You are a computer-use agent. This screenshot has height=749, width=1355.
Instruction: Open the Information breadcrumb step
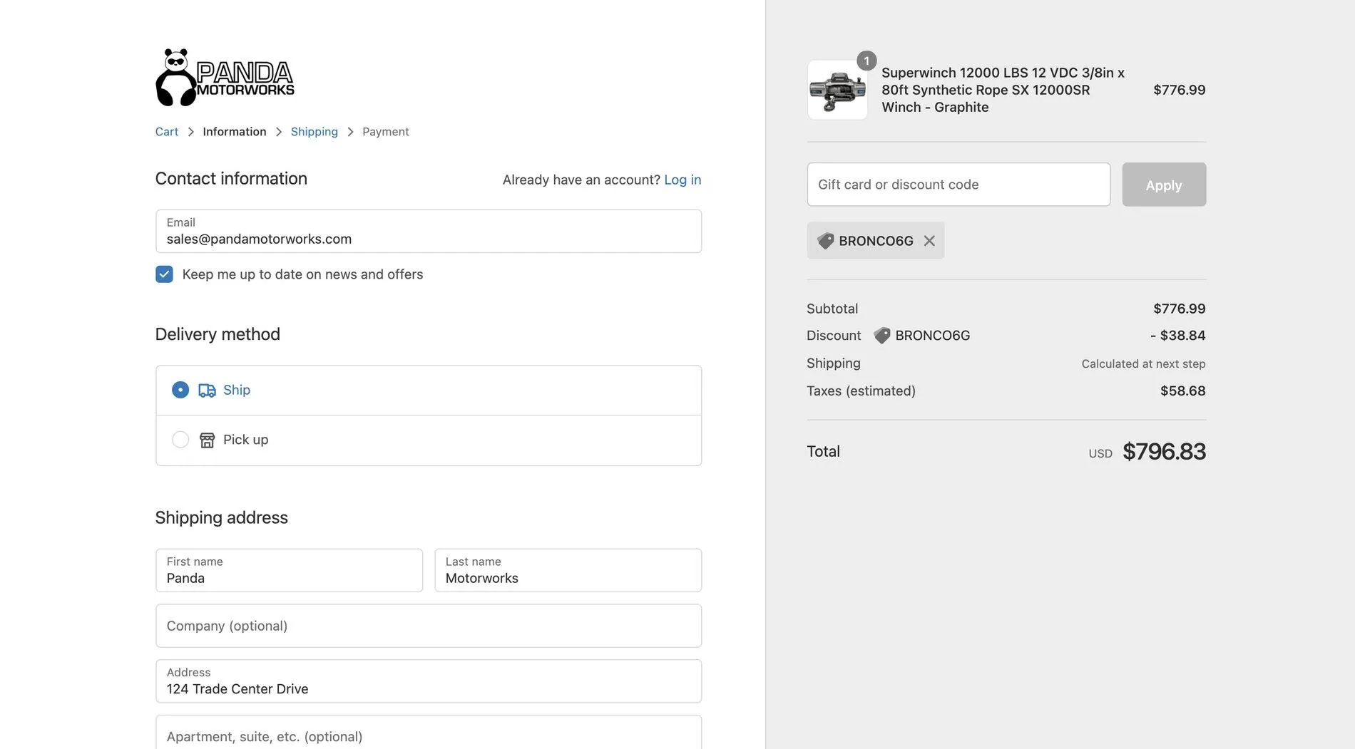[x=235, y=132]
